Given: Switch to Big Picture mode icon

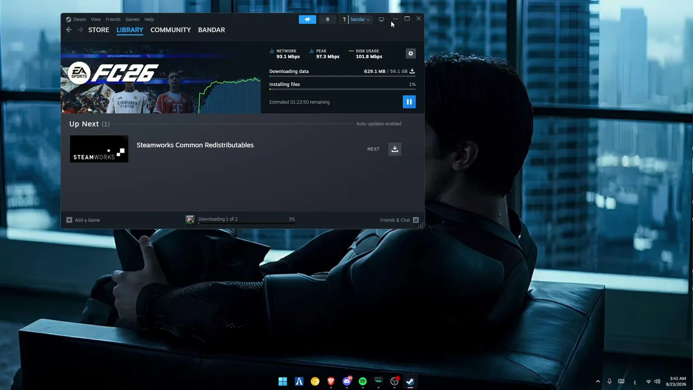Looking at the screenshot, I should (382, 19).
